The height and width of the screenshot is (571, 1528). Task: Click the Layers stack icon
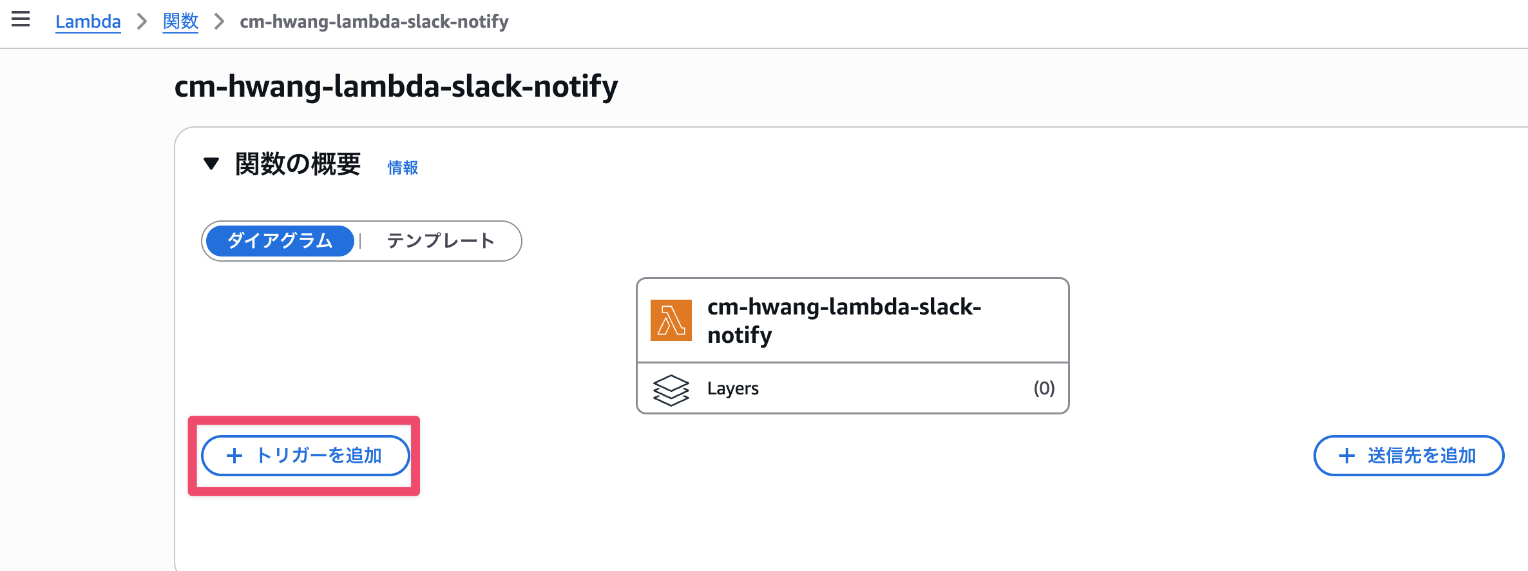tap(671, 389)
